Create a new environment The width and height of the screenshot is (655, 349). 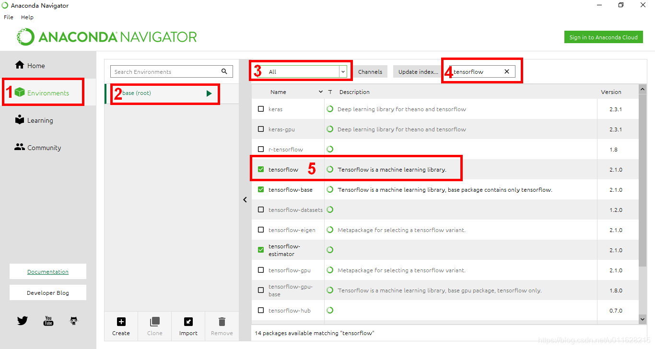pyautogui.click(x=121, y=326)
